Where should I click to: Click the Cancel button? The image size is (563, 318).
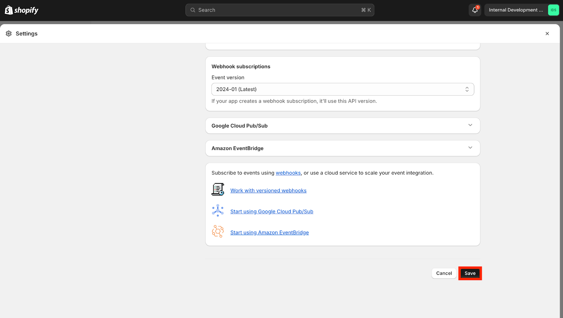[x=444, y=273]
